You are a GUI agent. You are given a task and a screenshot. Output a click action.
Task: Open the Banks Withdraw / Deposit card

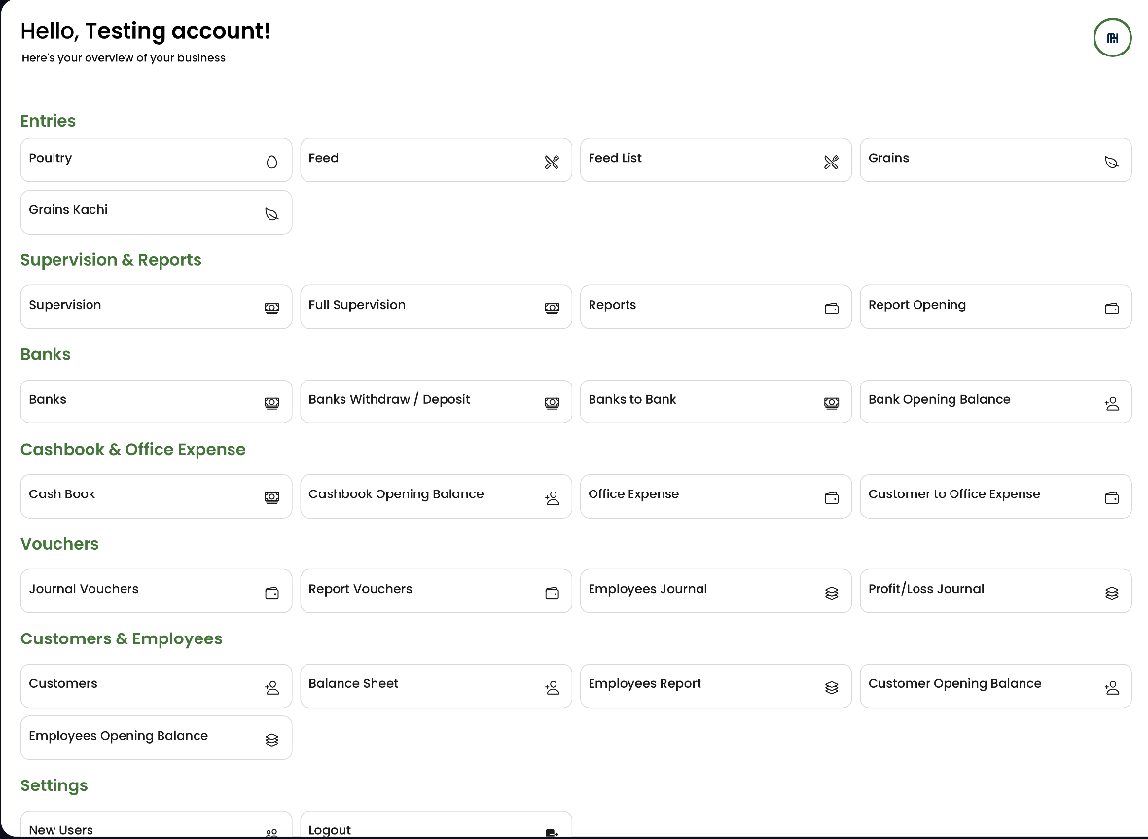click(436, 401)
